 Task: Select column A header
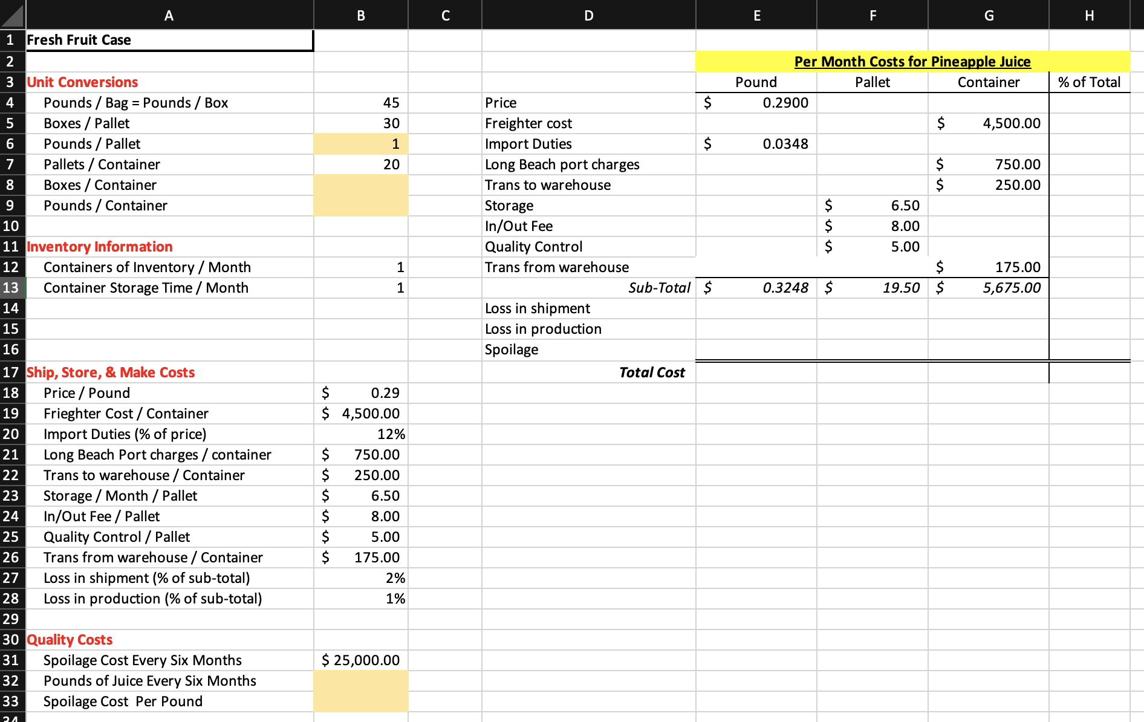click(169, 15)
